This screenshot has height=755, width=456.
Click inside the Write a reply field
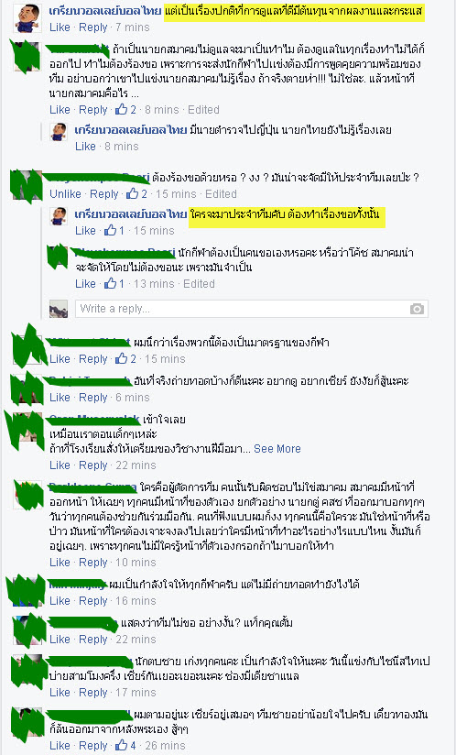point(252,309)
